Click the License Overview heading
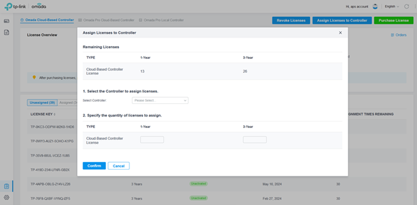The height and width of the screenshot is (205, 417). tap(42, 35)
